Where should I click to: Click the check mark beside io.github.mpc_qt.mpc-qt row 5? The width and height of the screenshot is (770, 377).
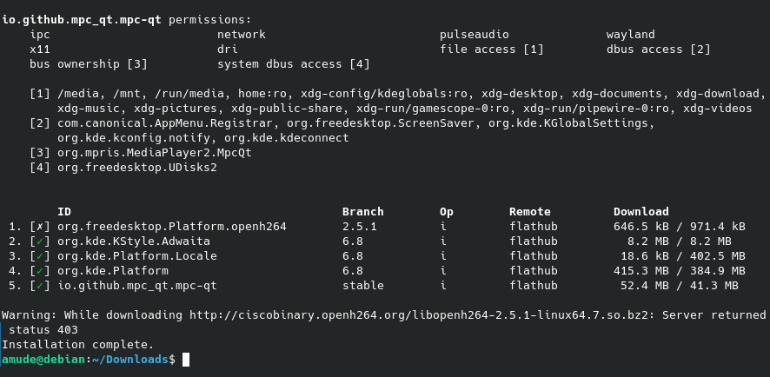point(40,285)
